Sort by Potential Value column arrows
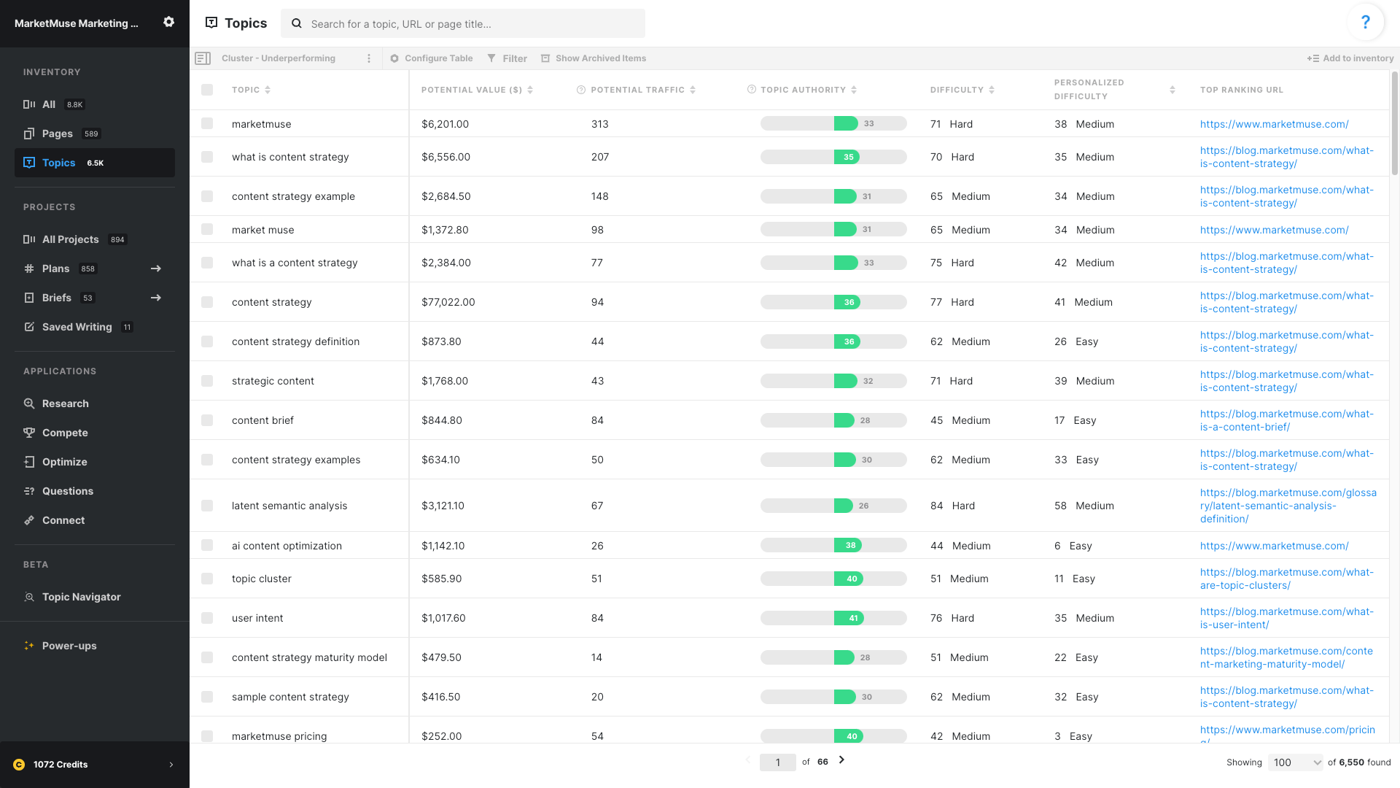The image size is (1400, 788). 530,90
